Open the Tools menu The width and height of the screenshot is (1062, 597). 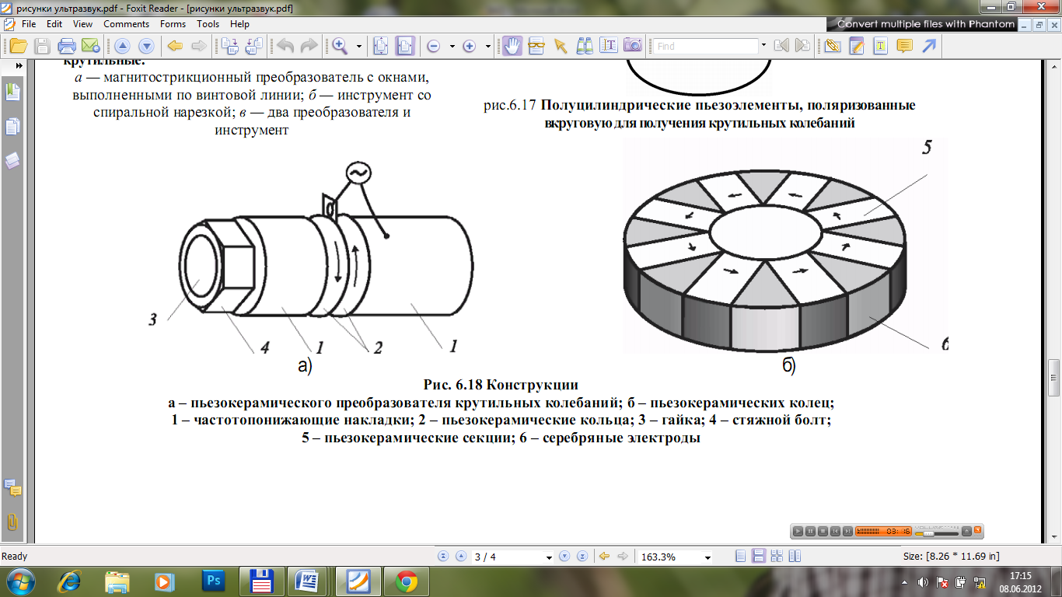pyautogui.click(x=208, y=24)
